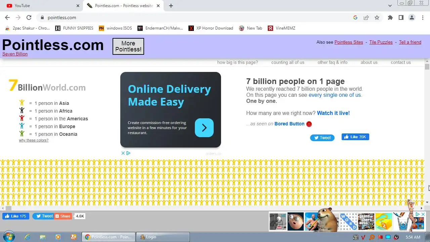This screenshot has height=242, width=430.
Task: Open the AdChoices triangle icon under the ad
Action: click(x=128, y=153)
